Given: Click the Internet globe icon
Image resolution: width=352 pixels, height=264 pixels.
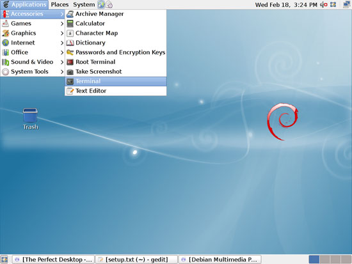Looking at the screenshot, I should pyautogui.click(x=6, y=43).
